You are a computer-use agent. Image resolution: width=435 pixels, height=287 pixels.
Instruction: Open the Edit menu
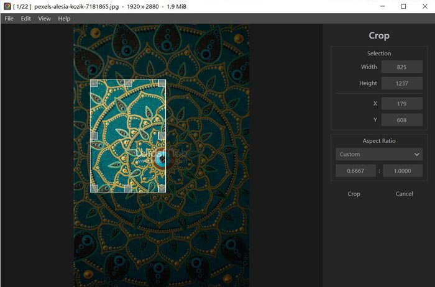(x=26, y=19)
